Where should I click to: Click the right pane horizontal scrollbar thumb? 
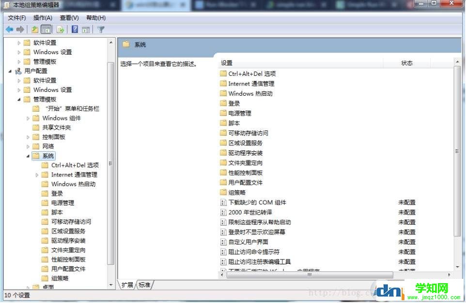coord(310,275)
